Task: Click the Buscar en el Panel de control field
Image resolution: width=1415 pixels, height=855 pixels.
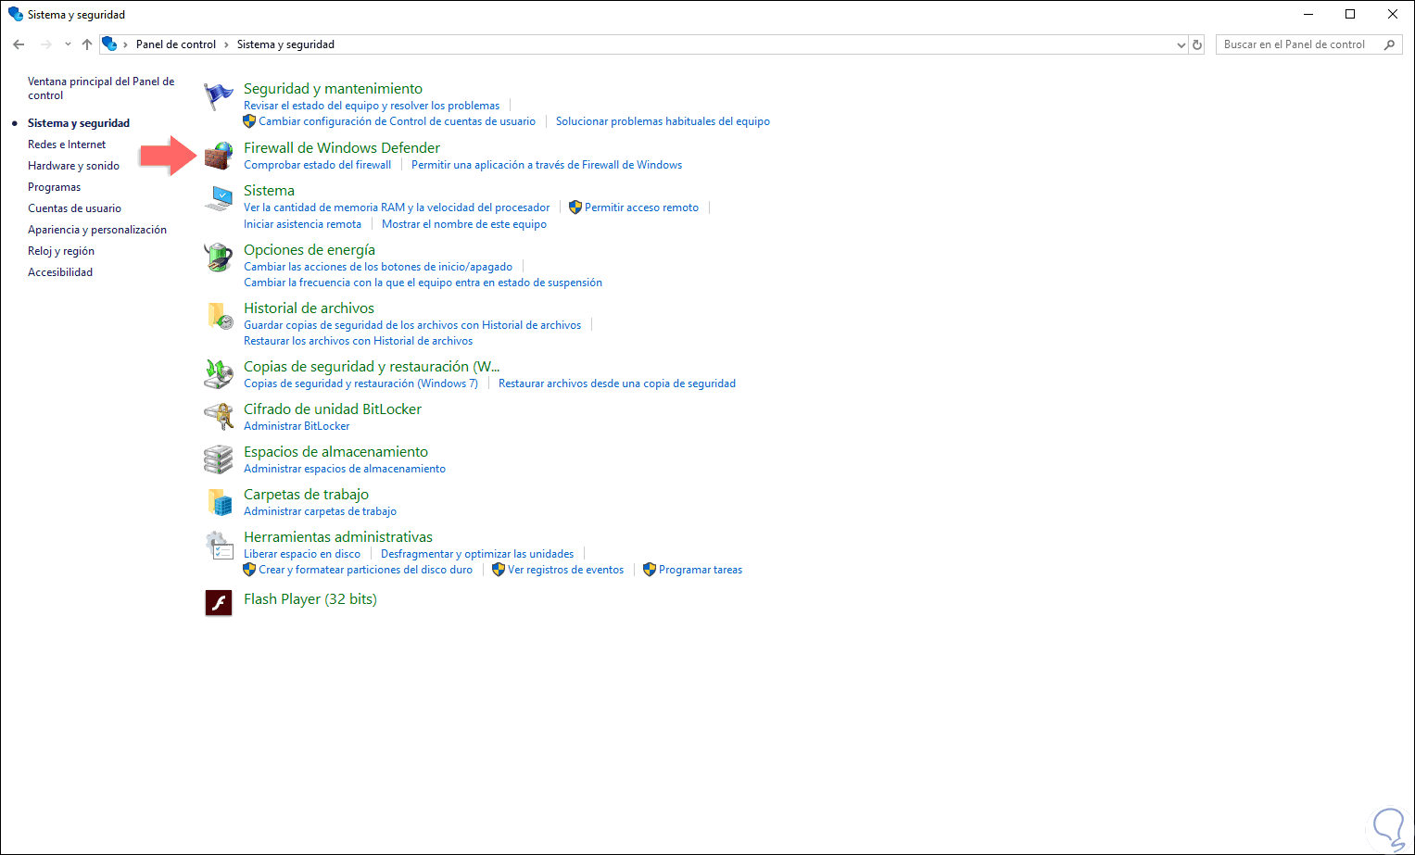Action: coord(1307,44)
